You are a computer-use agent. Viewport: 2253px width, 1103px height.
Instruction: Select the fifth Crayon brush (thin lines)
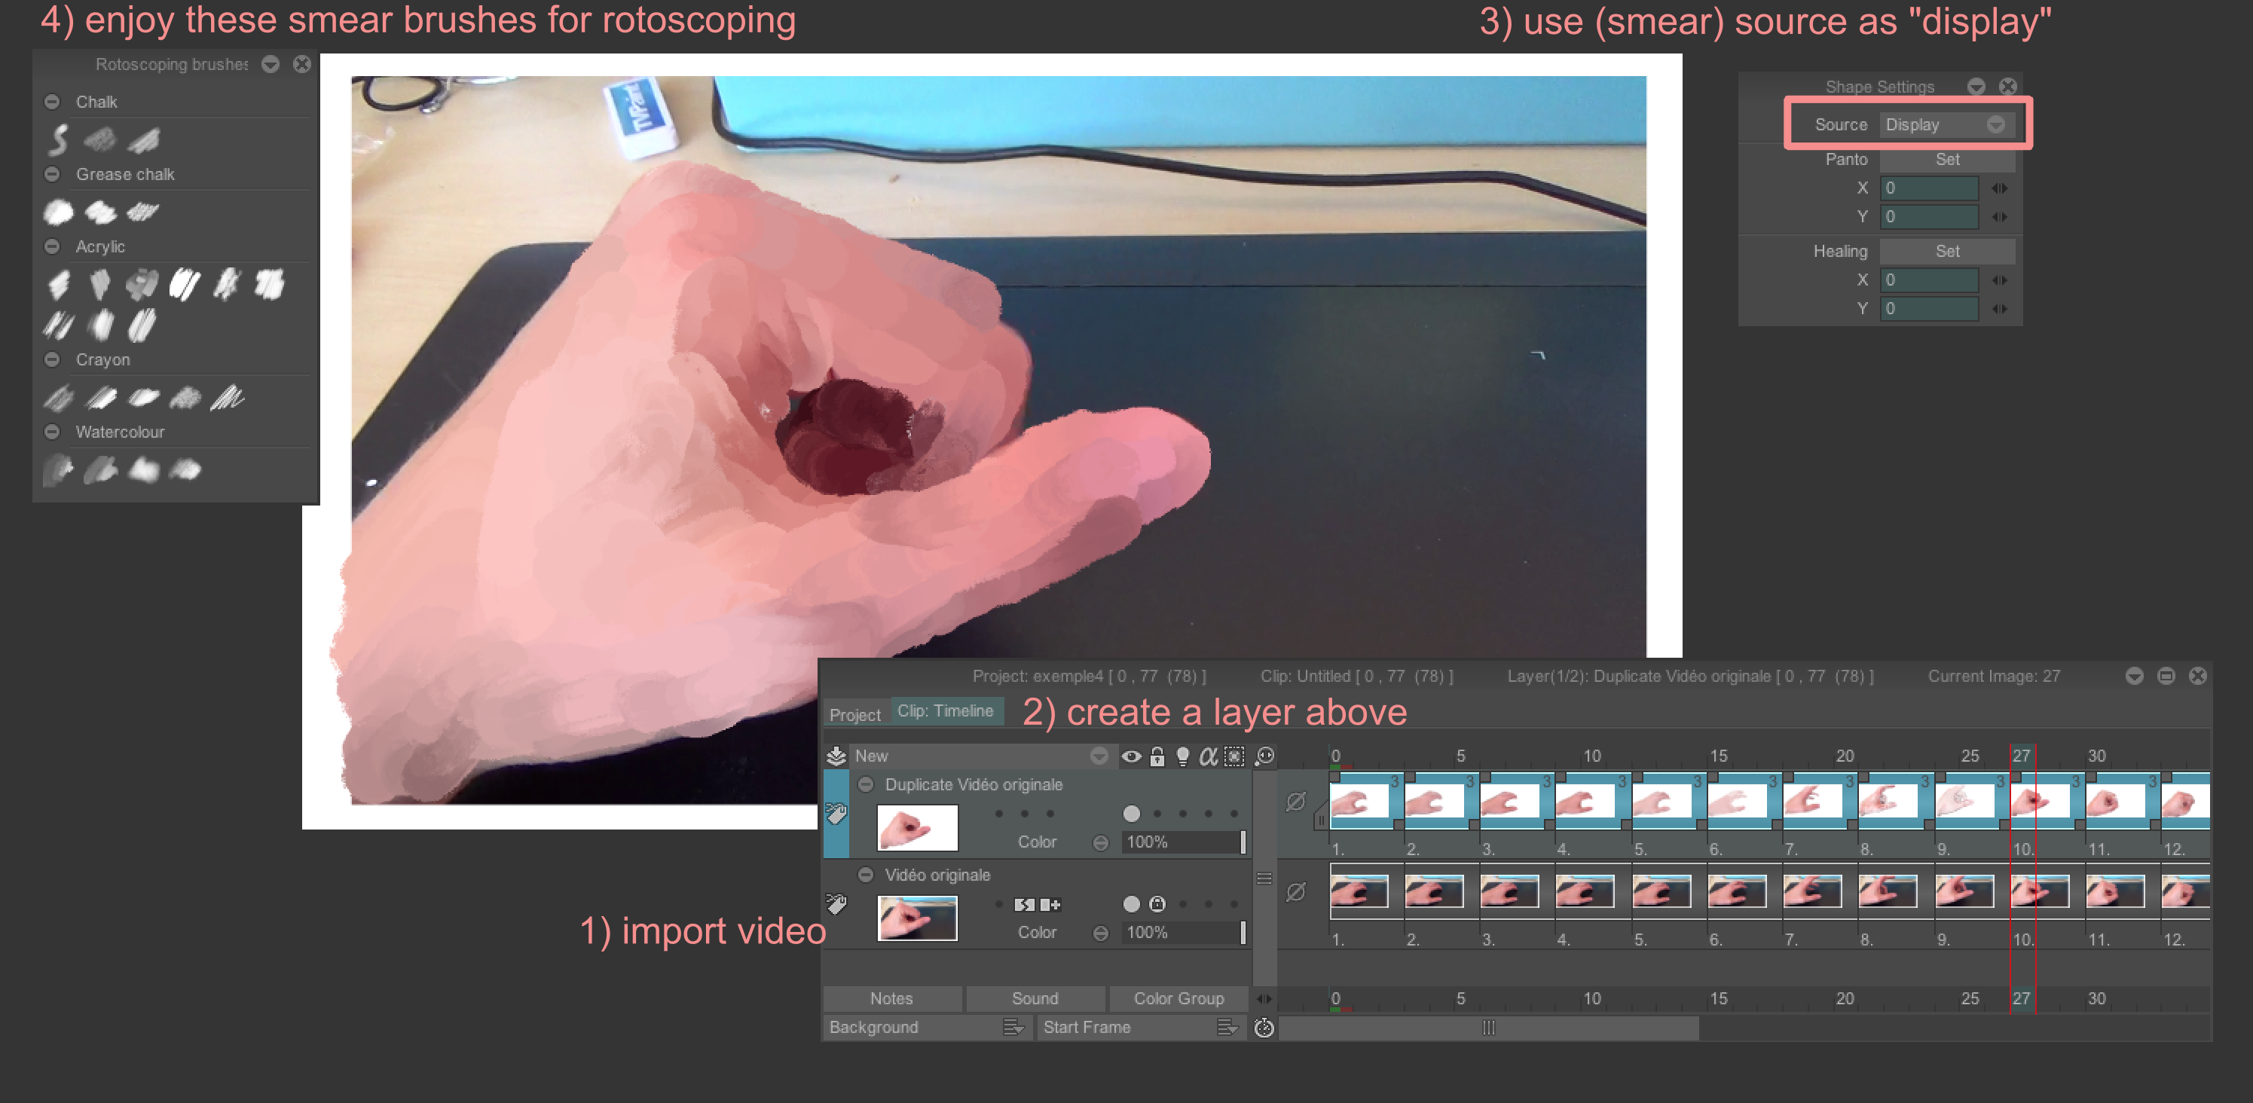point(228,398)
